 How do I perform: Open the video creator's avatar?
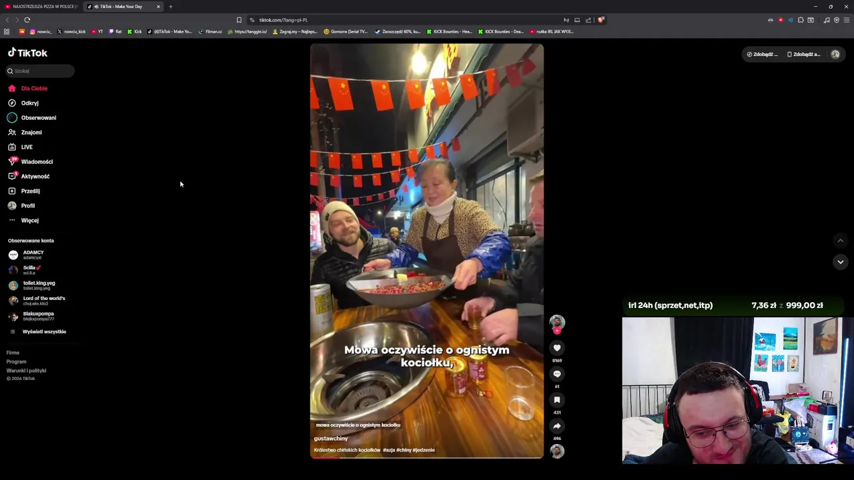557,323
